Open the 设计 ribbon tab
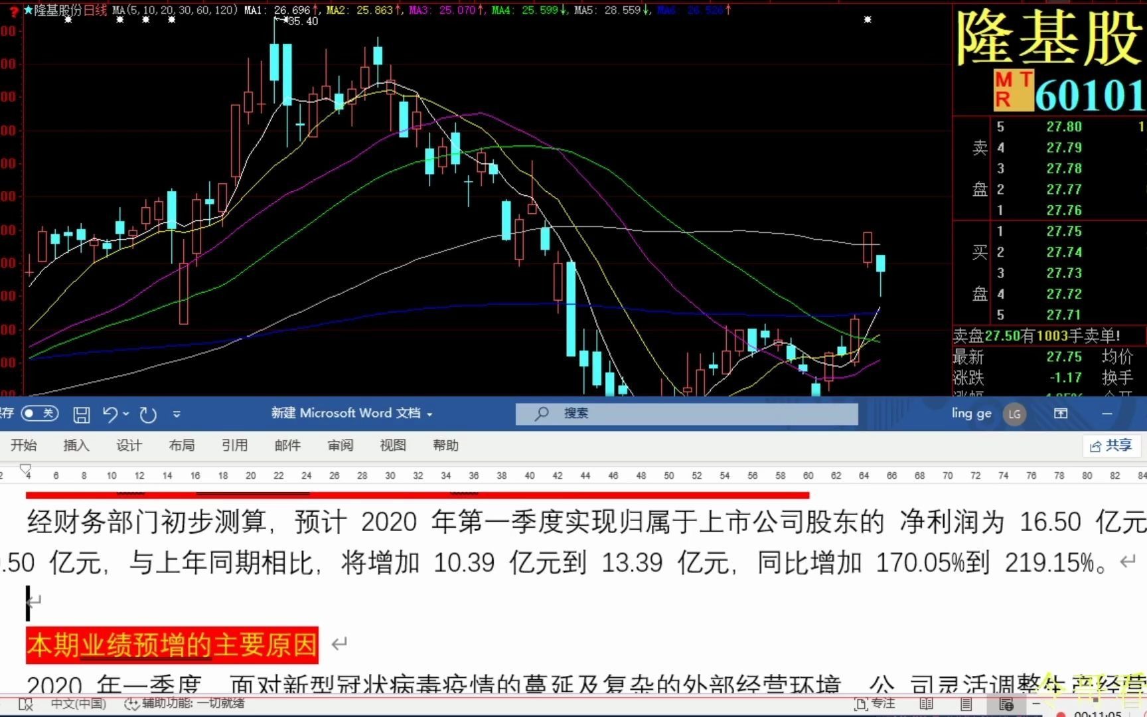The image size is (1147, 717). point(129,445)
